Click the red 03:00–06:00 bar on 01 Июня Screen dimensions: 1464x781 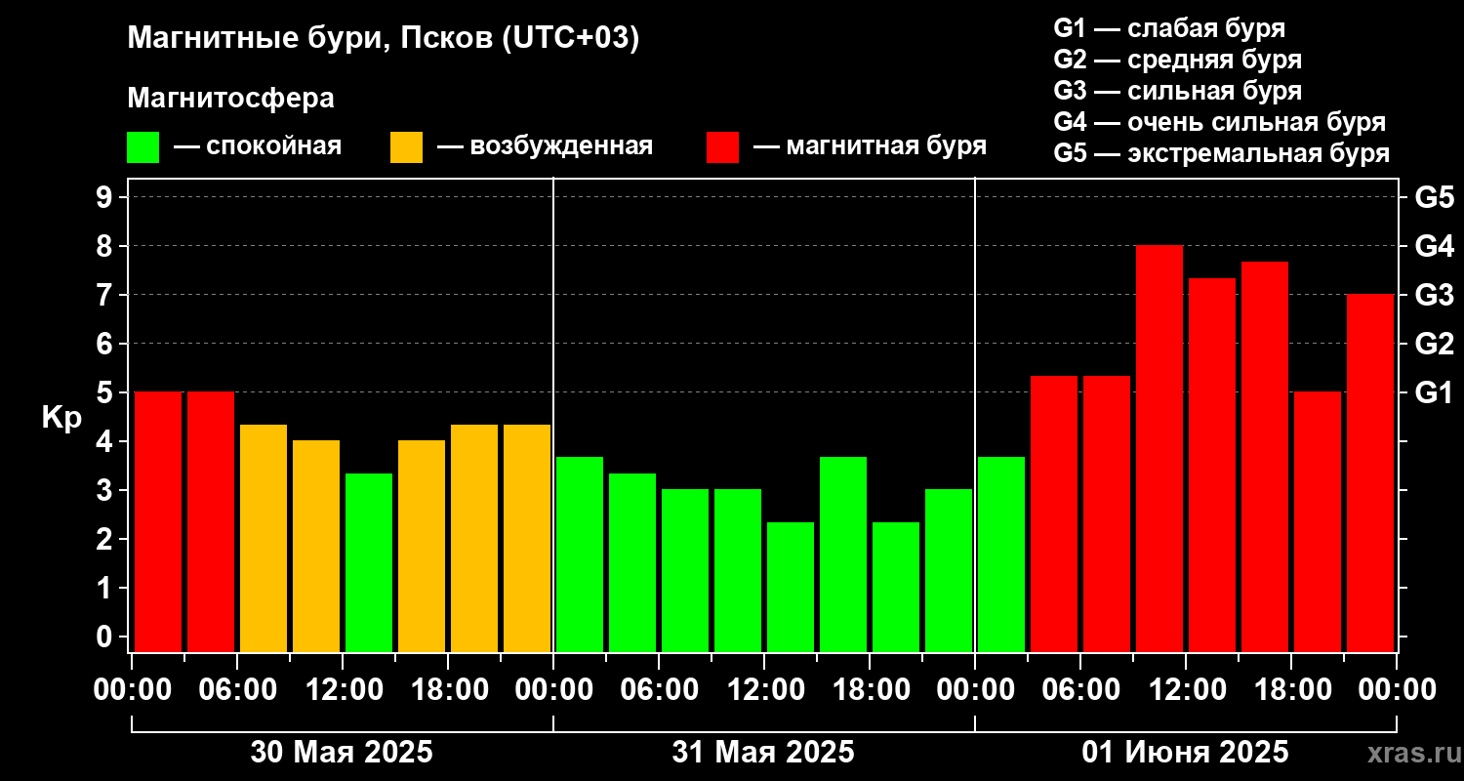coord(1054,514)
